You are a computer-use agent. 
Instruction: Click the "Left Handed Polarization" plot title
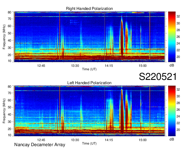[x=89, y=83]
